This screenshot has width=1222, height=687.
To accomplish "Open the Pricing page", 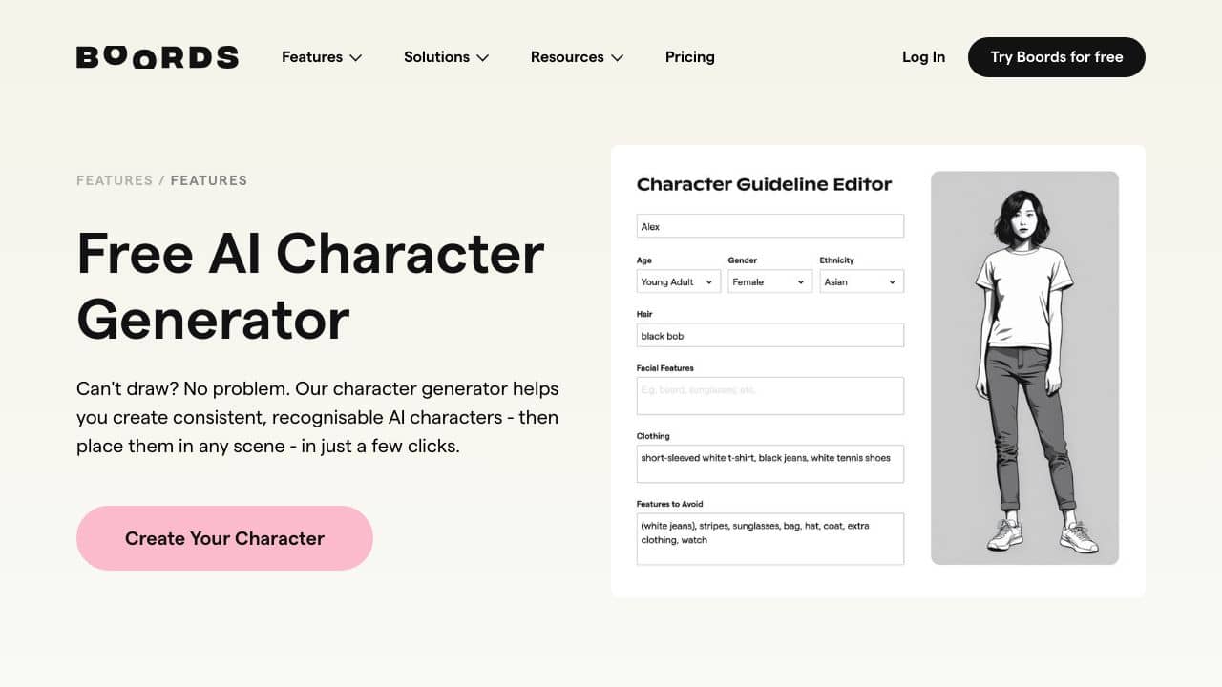I will (x=689, y=57).
